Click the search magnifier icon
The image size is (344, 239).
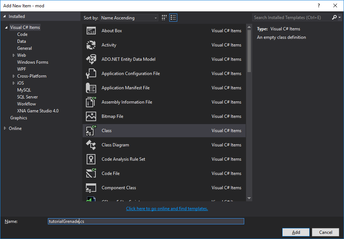(x=334, y=17)
